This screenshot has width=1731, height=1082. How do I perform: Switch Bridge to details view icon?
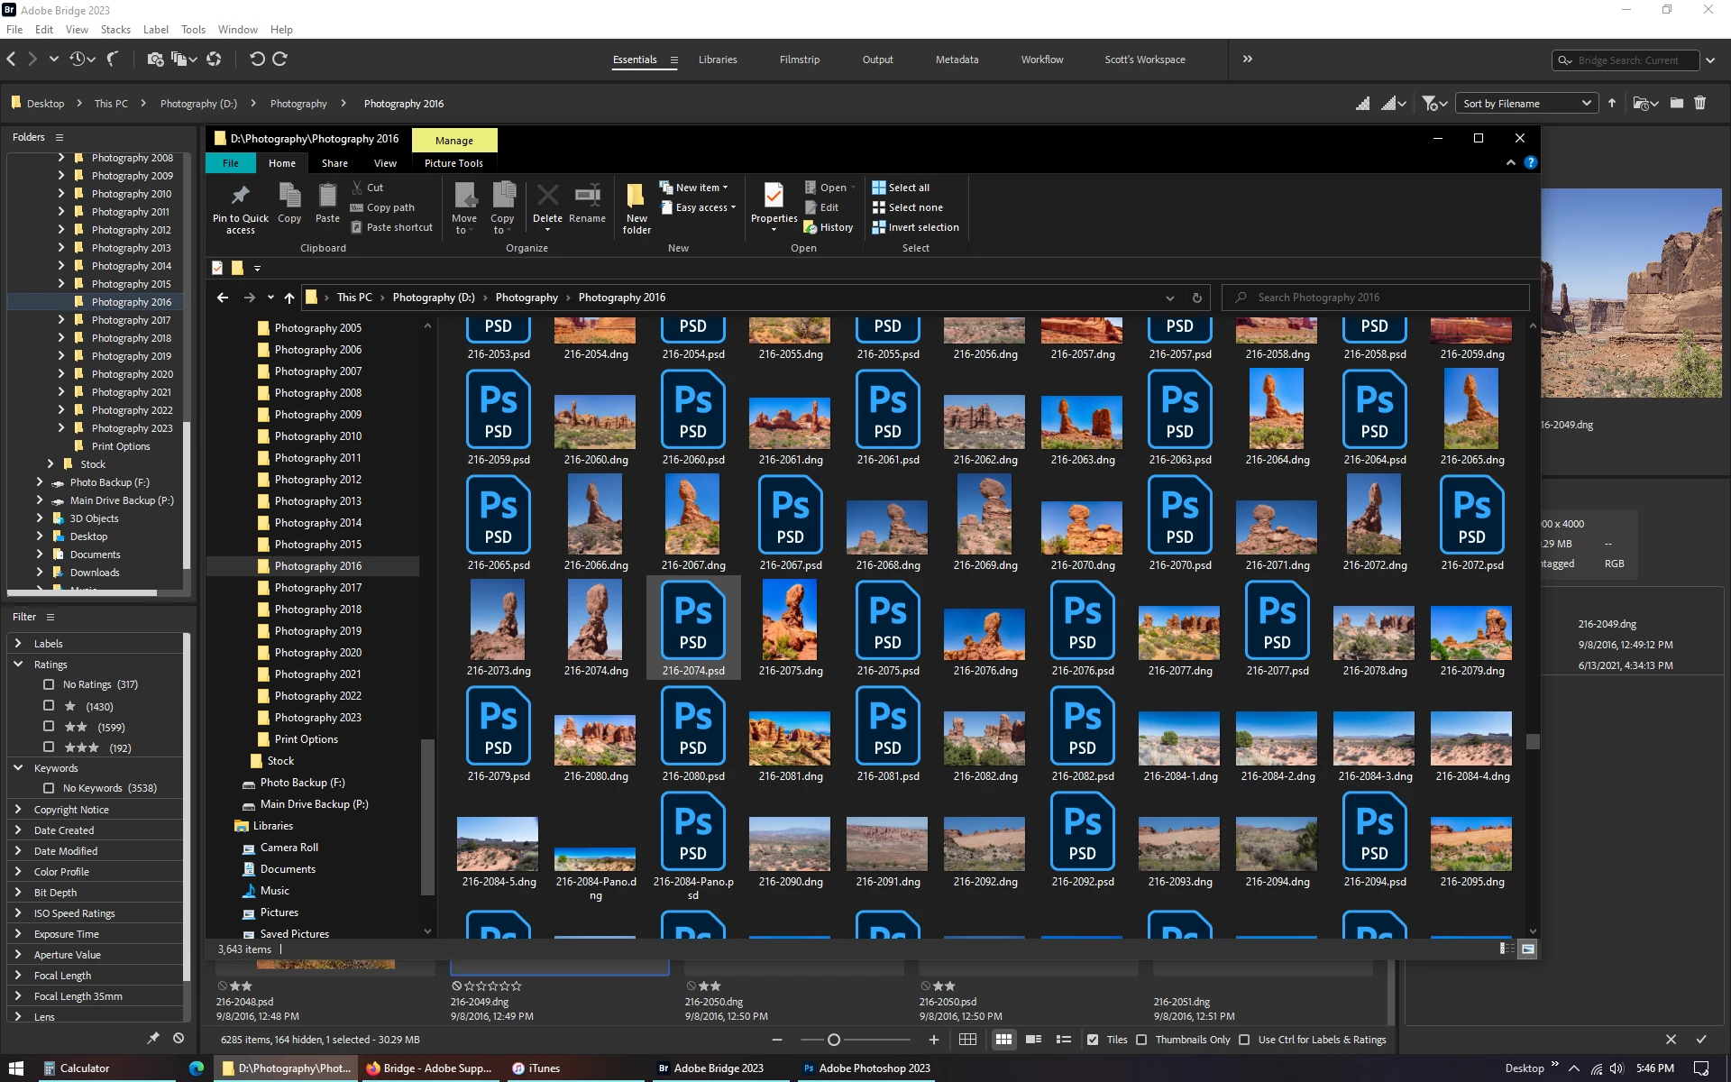(1034, 1040)
